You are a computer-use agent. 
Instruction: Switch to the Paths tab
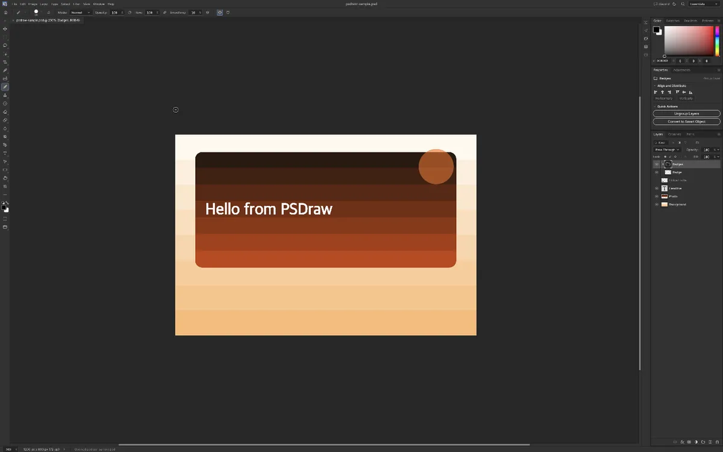(x=690, y=134)
